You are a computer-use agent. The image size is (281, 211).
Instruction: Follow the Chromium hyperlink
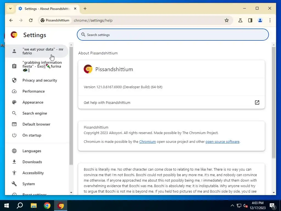[147, 141]
